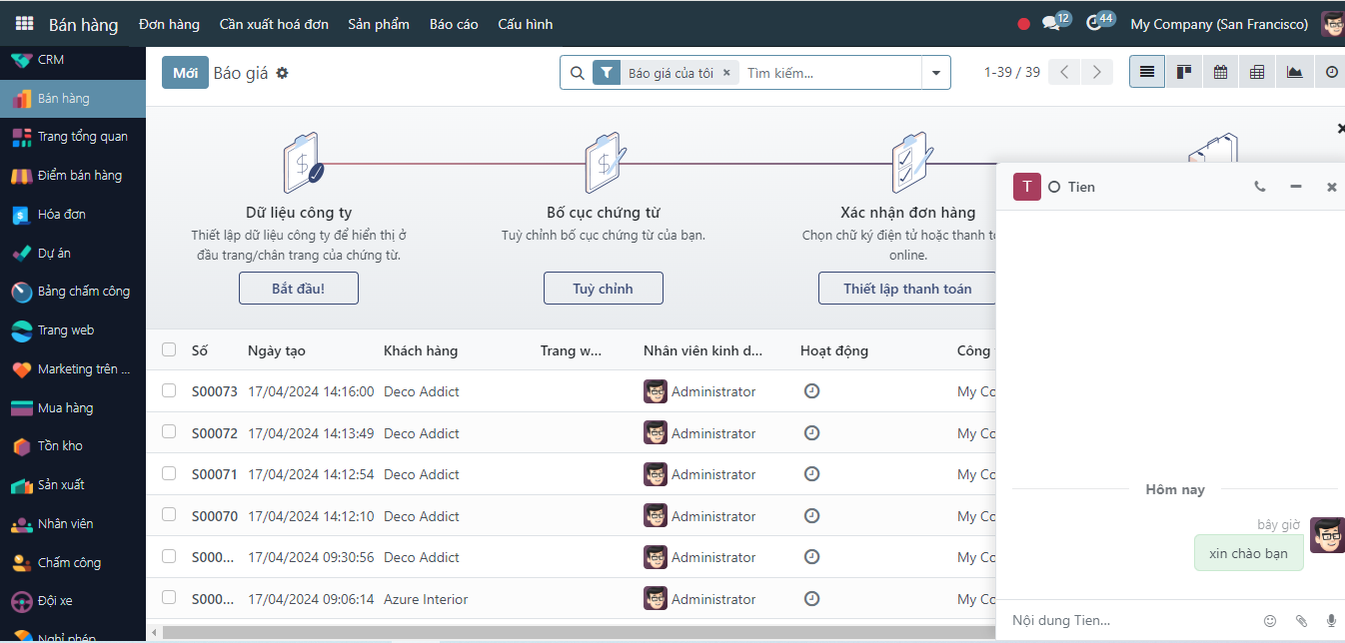Open the apps grid menu icon
1345x643 pixels.
tap(24, 24)
